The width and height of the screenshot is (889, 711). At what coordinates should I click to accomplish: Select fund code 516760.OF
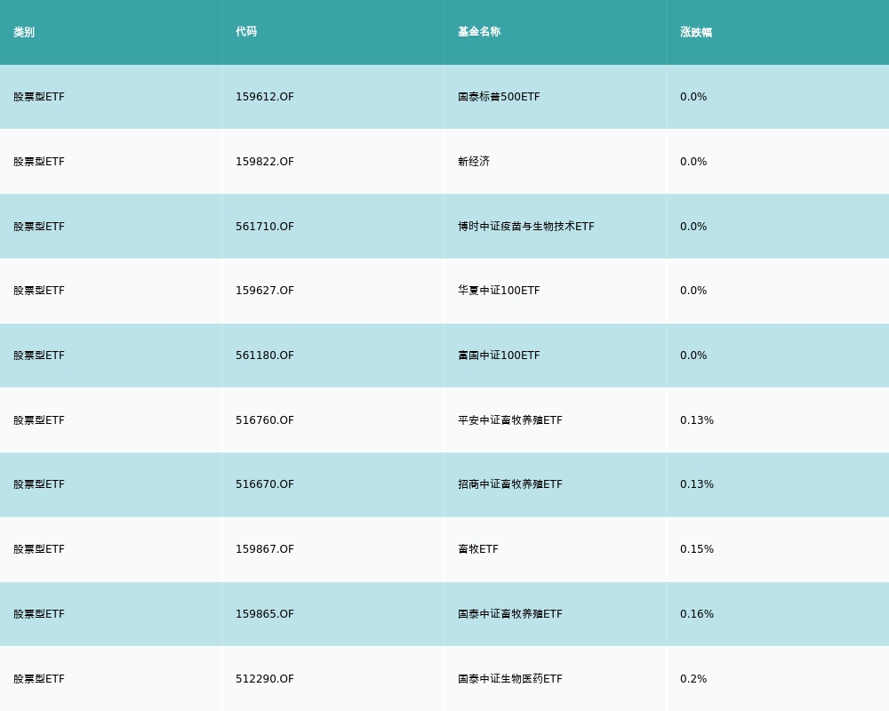point(265,420)
